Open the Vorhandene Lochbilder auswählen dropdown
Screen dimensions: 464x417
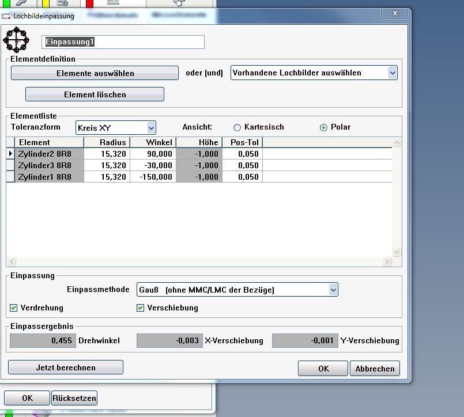click(x=392, y=73)
